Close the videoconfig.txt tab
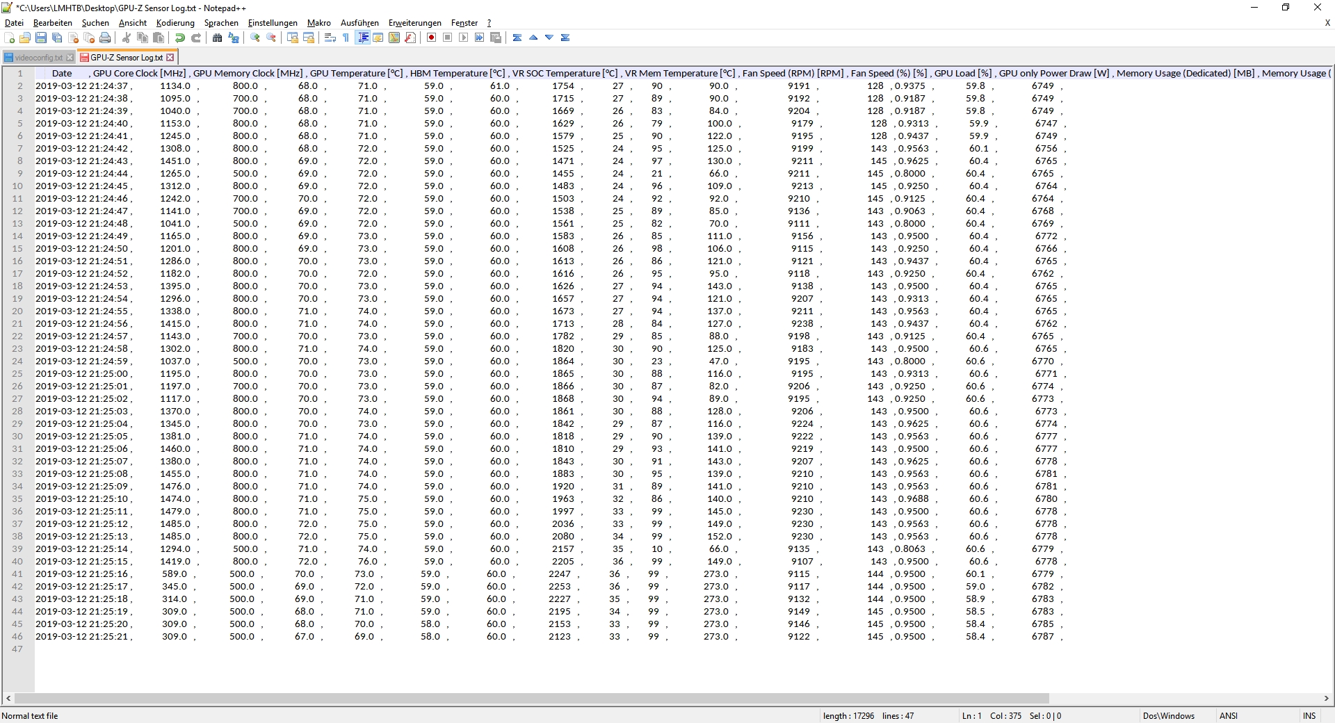The height and width of the screenshot is (723, 1335). 70,58
